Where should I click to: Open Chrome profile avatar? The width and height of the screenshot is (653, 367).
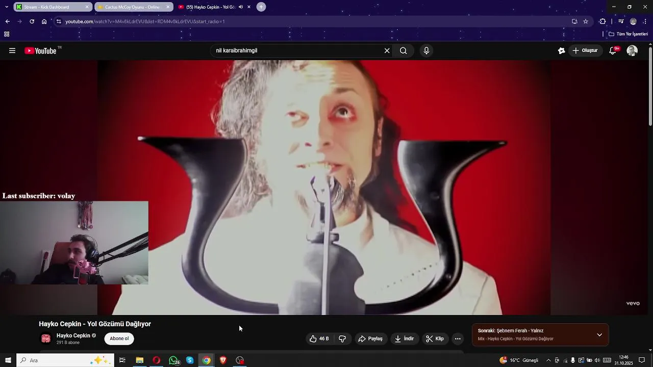pyautogui.click(x=633, y=21)
